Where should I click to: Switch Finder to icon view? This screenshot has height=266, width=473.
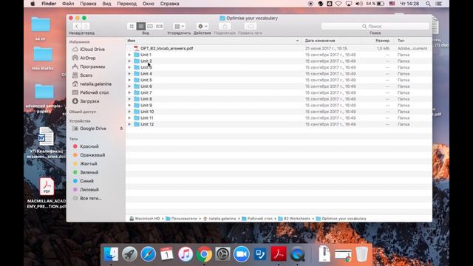point(132,27)
